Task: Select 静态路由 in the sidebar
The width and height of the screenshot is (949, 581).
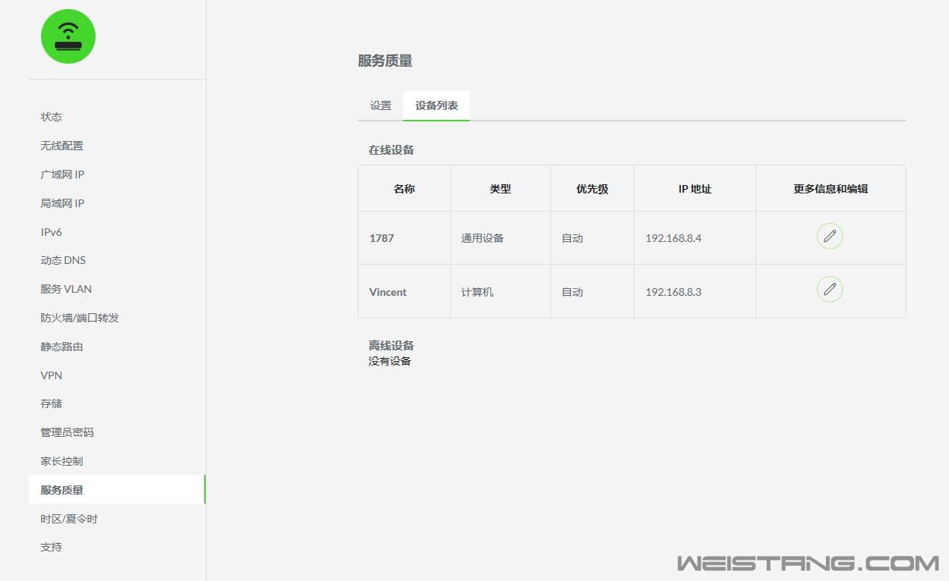Action: pyautogui.click(x=62, y=347)
